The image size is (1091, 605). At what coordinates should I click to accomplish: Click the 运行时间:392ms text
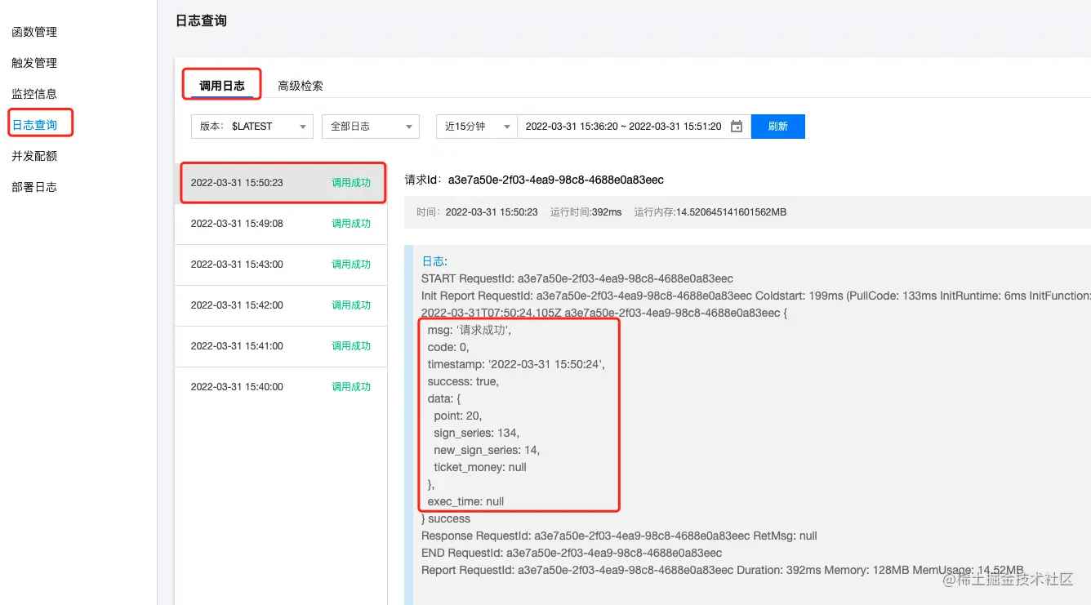click(x=586, y=212)
